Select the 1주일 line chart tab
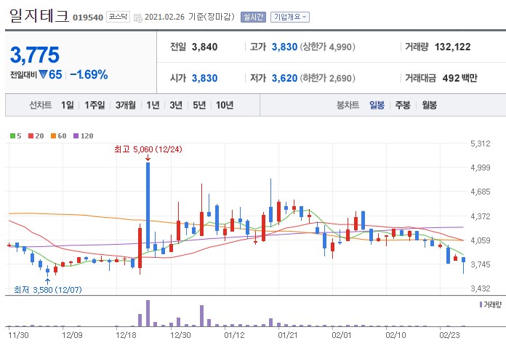Viewport: 506px width, 346px height. 95,105
